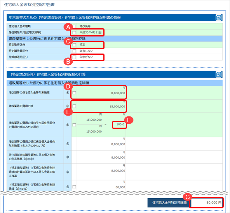
Task: Tick the checkbox for row ⑦ 増改築等の費用の額
Action: click(74, 106)
